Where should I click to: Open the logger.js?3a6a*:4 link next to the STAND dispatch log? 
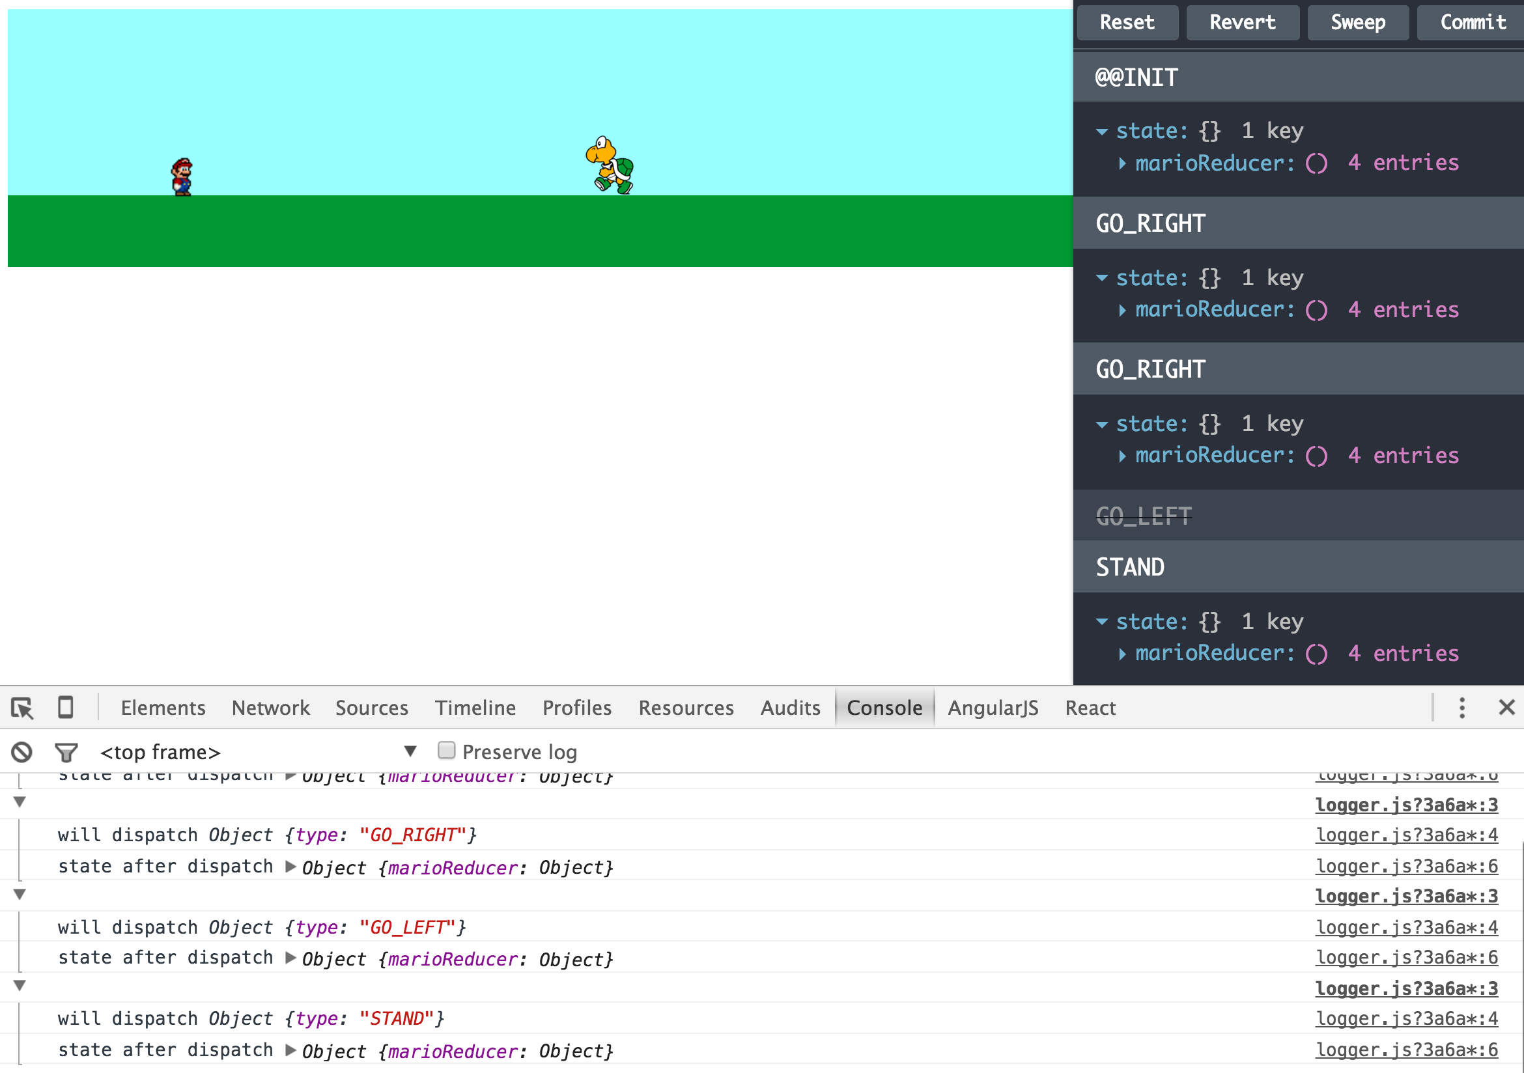pyautogui.click(x=1407, y=1018)
